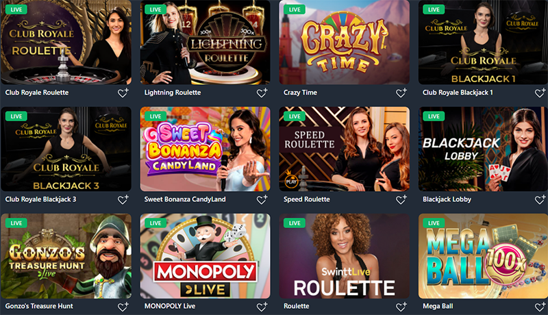Add Lightning Roulette to favorites

click(262, 93)
